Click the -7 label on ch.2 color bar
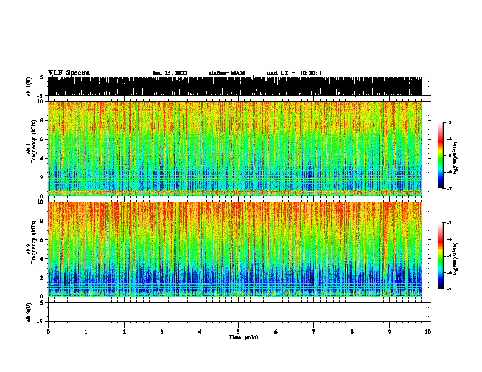 449,289
